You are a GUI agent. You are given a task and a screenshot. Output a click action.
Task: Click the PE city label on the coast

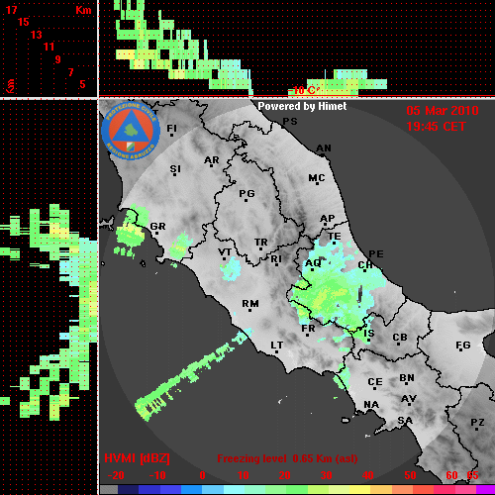(x=376, y=254)
